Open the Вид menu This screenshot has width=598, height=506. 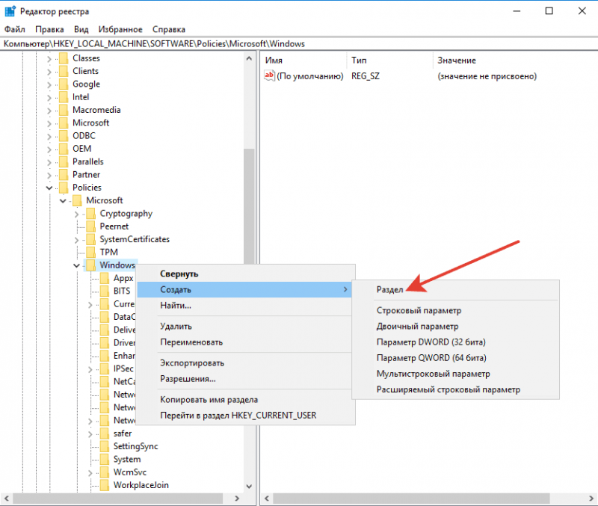[x=81, y=29]
